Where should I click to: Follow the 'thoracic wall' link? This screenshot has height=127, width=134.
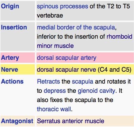click(x=54, y=109)
